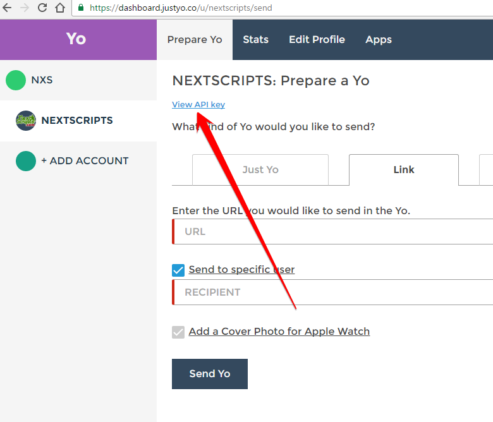The width and height of the screenshot is (493, 422).
Task: Submit with the Send Yo button
Action: pos(210,374)
